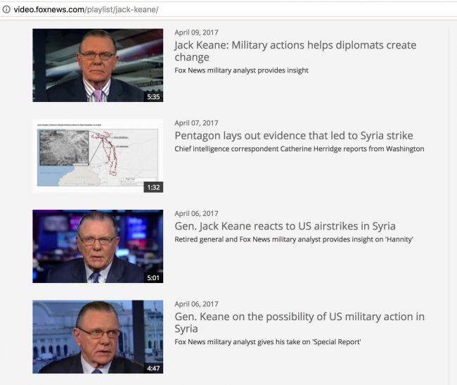Viewport: 457px width, 385px height.
Task: Click the 4:47 duration badge
Action: (153, 368)
